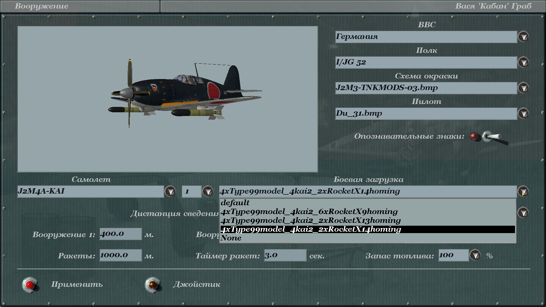Viewport: 546px width, 307px height.
Task: Click the Ракеты distance input field
Action: click(x=120, y=255)
